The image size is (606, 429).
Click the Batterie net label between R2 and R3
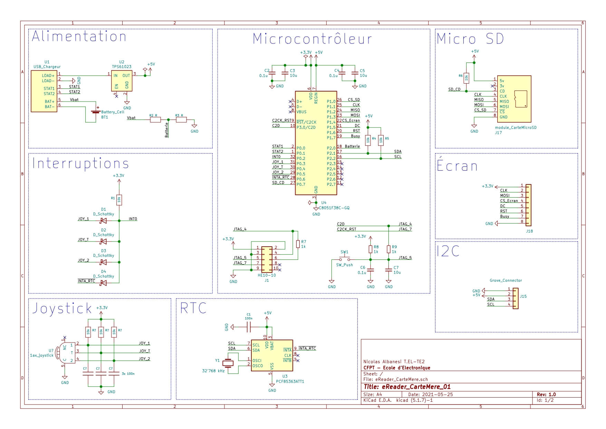click(x=167, y=130)
